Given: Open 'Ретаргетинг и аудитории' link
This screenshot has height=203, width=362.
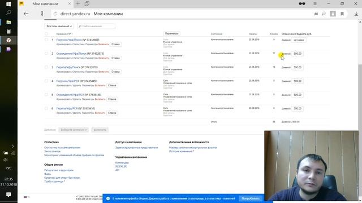Looking at the screenshot, I should (59, 170).
